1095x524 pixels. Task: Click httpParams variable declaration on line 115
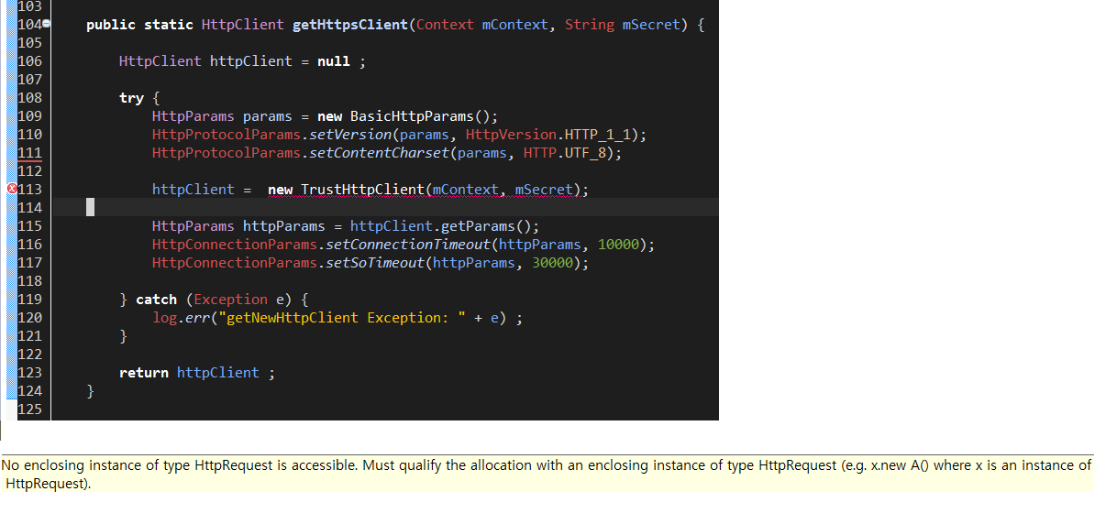tap(283, 226)
